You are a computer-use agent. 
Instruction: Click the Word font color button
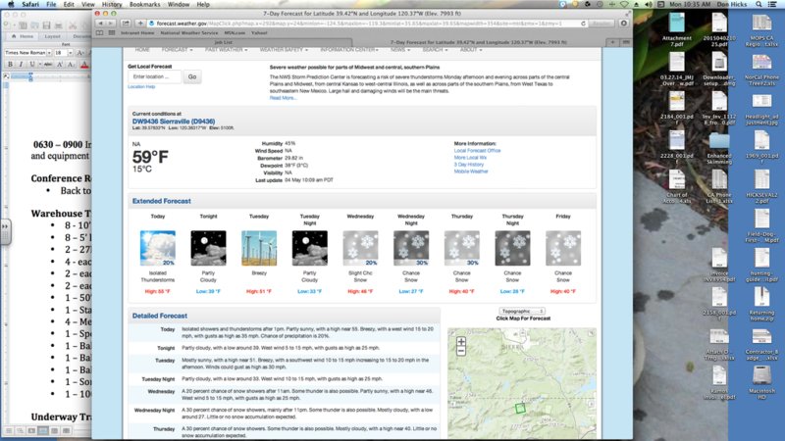(84, 64)
